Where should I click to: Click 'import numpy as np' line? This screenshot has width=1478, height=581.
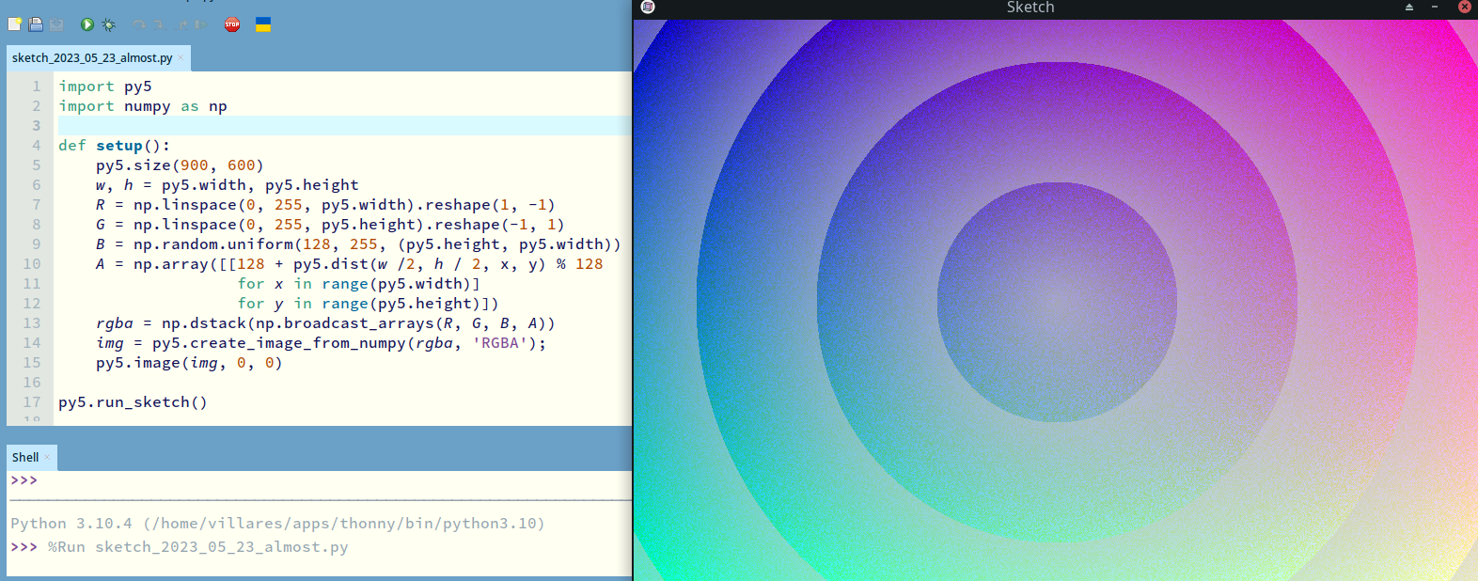tap(143, 106)
